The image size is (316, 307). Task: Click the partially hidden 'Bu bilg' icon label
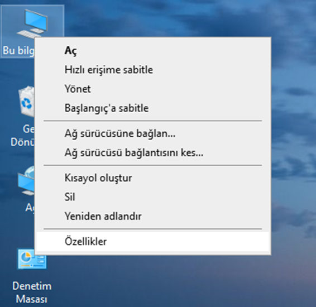click(18, 50)
